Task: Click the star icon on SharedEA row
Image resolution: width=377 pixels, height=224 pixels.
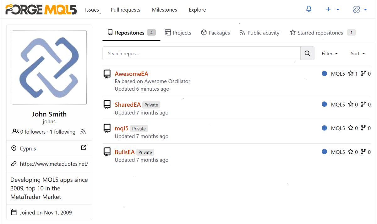Action: 351,104
